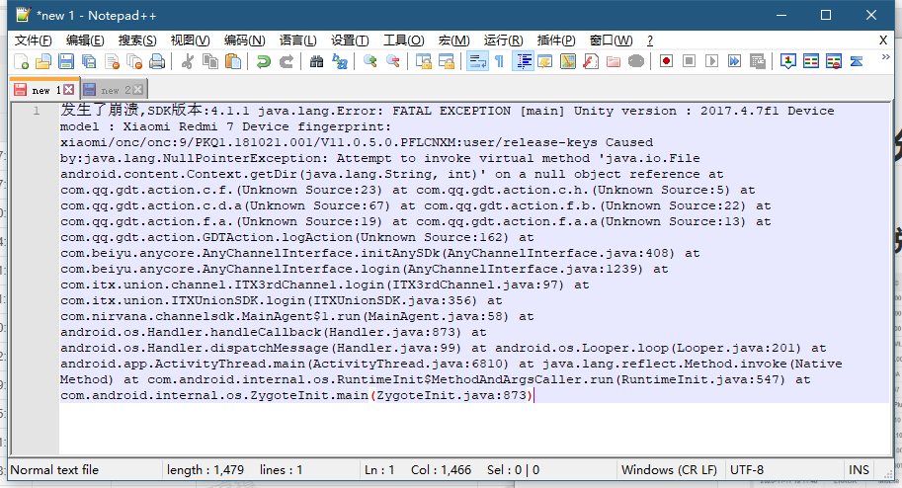Open the 宏(M) menu
902x488 pixels.
pos(453,41)
